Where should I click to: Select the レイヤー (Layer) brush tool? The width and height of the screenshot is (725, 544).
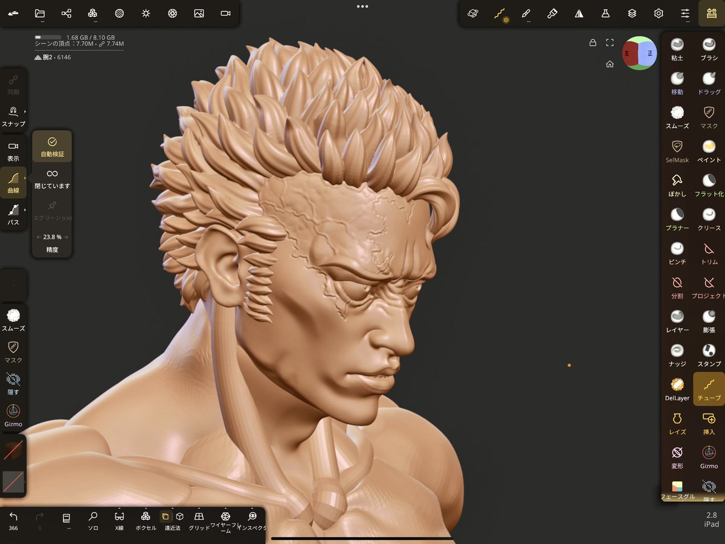point(677,321)
